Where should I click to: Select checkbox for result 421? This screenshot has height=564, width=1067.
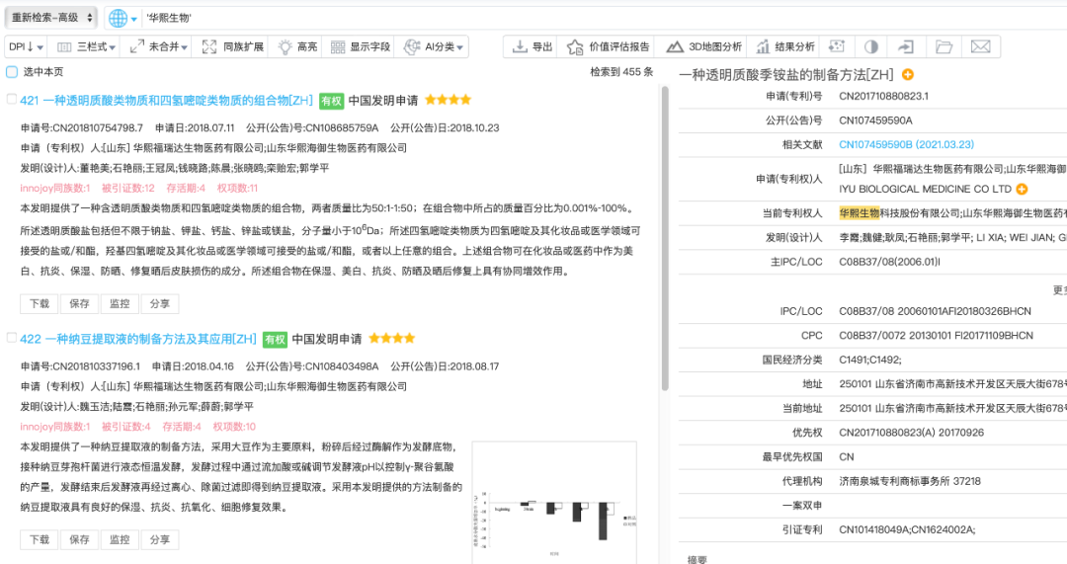(12, 100)
